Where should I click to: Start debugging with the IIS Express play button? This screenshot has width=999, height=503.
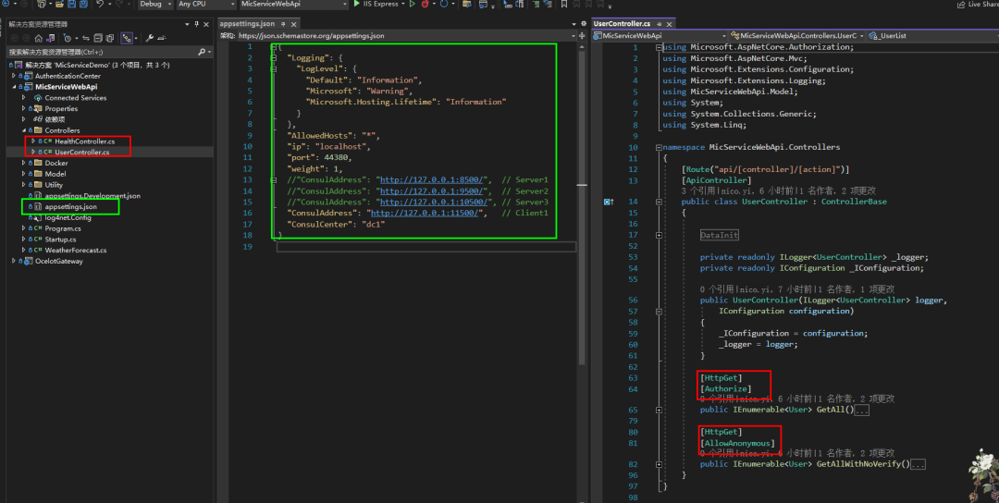357,4
